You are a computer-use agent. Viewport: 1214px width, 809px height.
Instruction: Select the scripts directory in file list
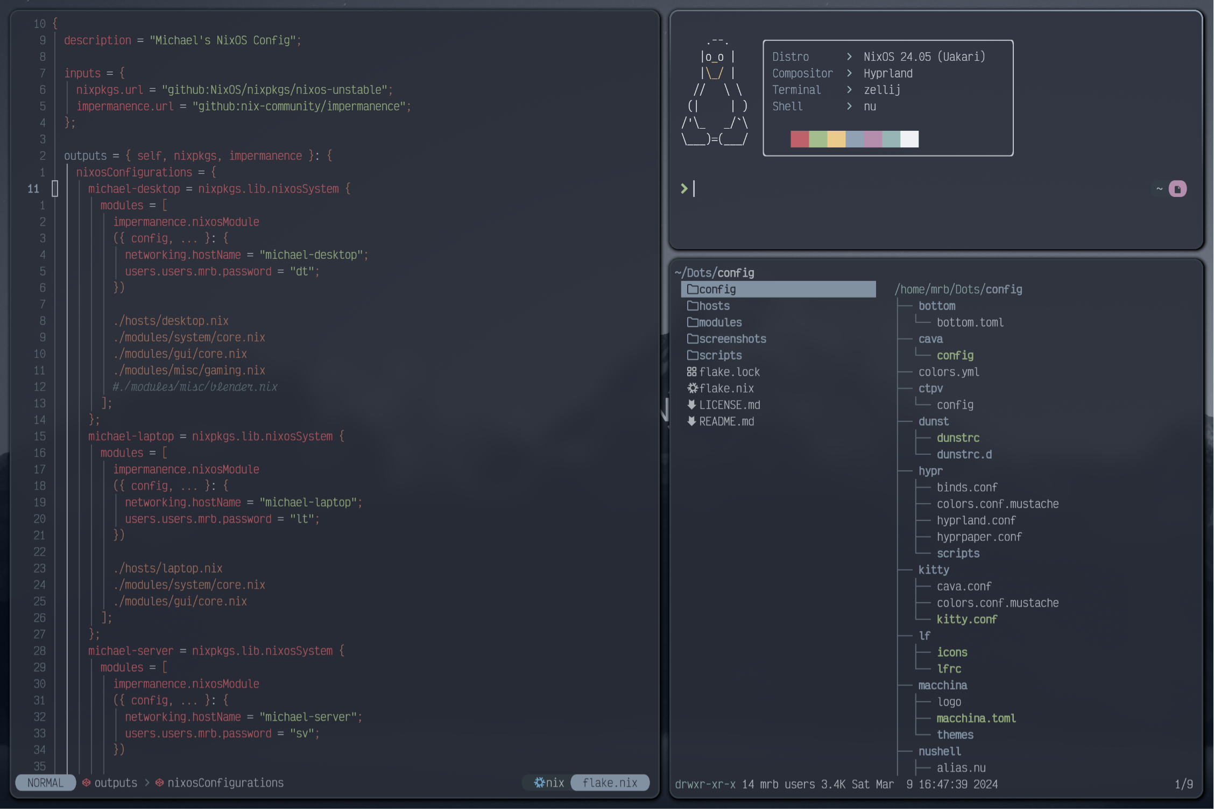coord(720,355)
